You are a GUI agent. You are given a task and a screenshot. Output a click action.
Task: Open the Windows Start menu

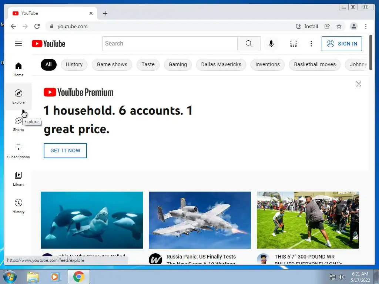(x=10, y=277)
